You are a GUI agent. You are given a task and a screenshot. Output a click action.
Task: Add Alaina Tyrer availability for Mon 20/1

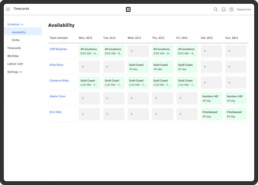click(89, 98)
